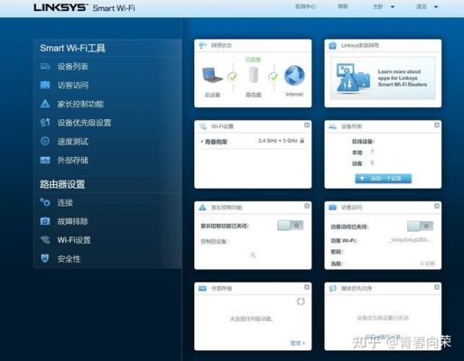This screenshot has height=361, width=464.
Task: Open the second top navigation item
Action: pyautogui.click(x=343, y=6)
